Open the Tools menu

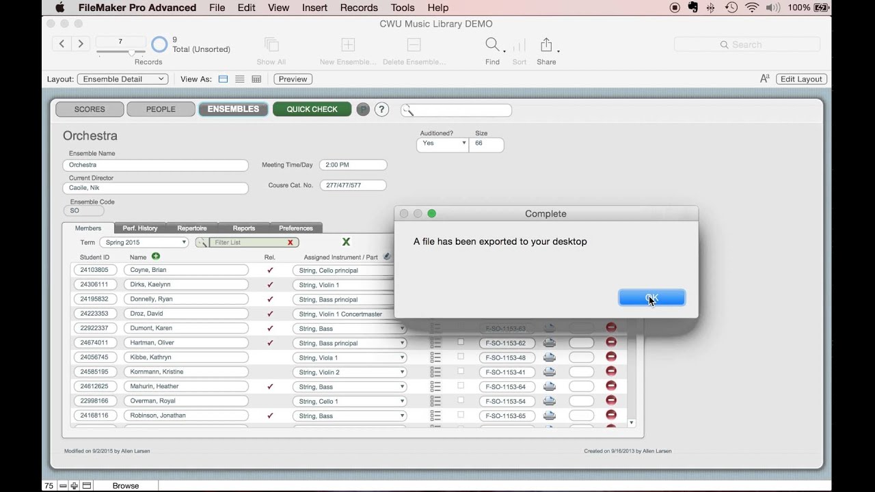(x=403, y=8)
